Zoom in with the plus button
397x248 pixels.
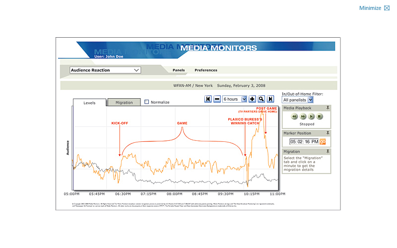(252, 99)
